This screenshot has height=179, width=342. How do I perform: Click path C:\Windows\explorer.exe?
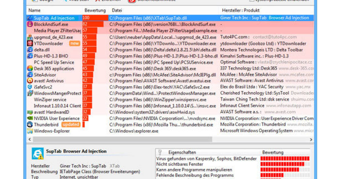tap(134, 131)
